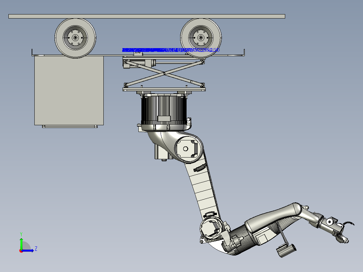Select the robot upper arm link

pyautogui.click(x=203, y=189)
